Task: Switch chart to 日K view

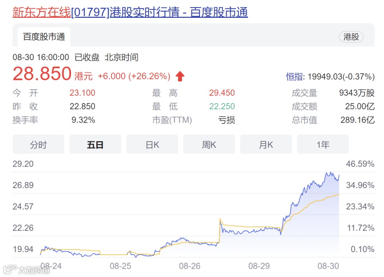Action: tap(152, 144)
